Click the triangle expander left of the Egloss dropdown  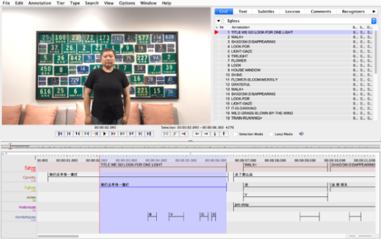pos(218,21)
